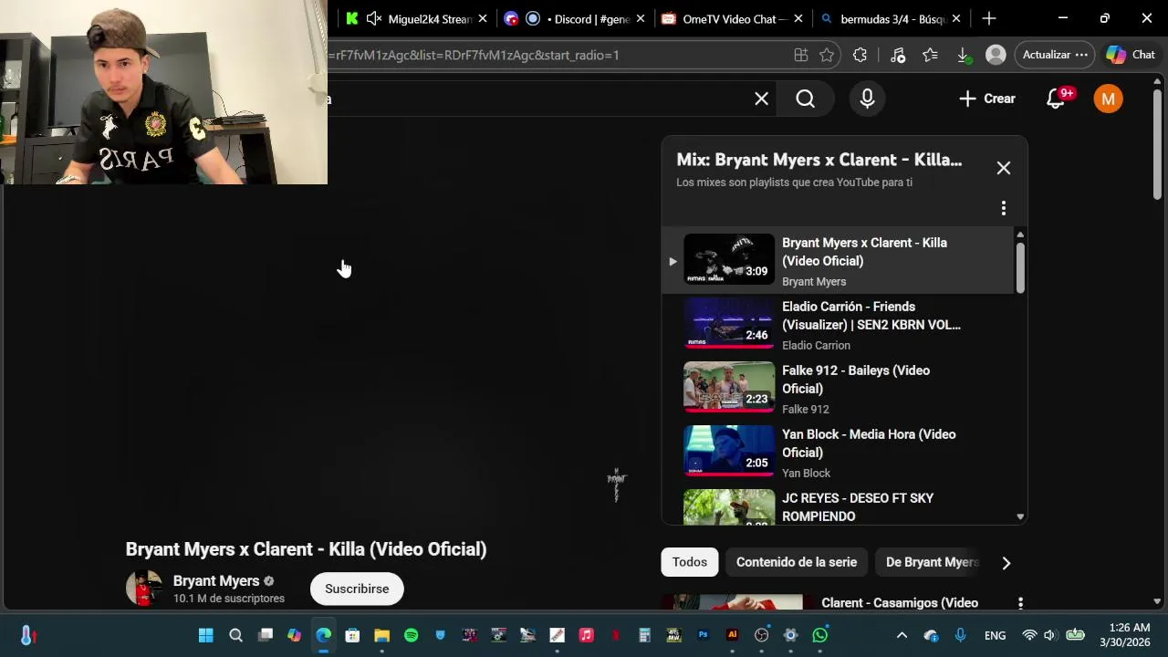Open options for Clarent - Casamigos video
Image resolution: width=1168 pixels, height=657 pixels.
[1020, 603]
